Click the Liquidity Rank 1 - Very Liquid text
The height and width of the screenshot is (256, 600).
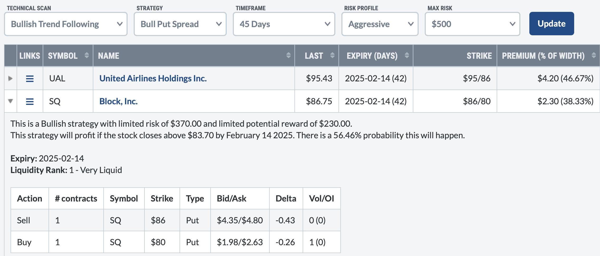tap(66, 170)
